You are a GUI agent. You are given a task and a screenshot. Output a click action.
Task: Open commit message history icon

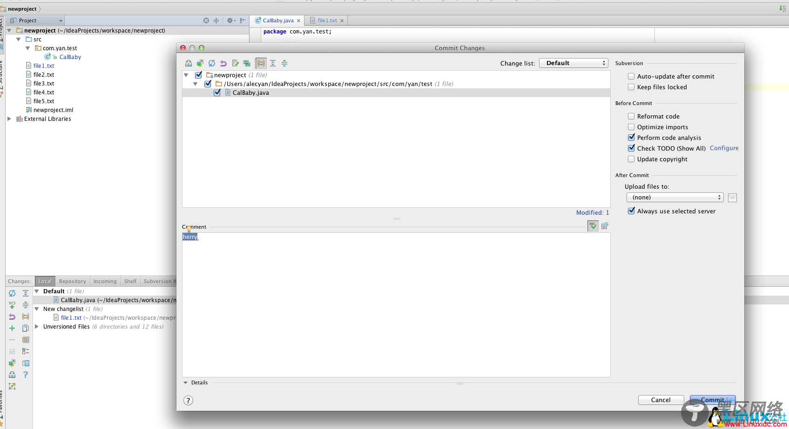click(x=605, y=226)
